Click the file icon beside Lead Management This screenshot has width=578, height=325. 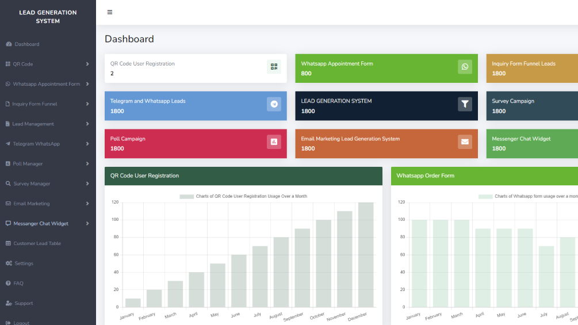[7, 124]
